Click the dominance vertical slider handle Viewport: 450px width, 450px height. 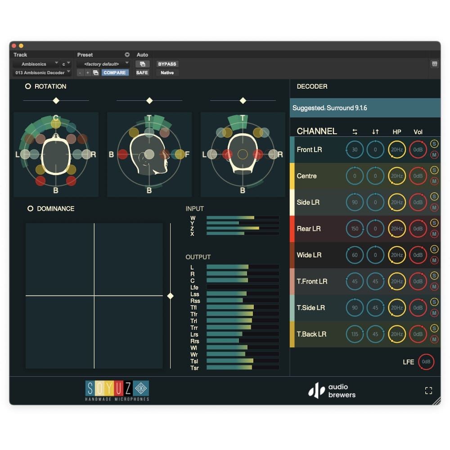pos(170,296)
